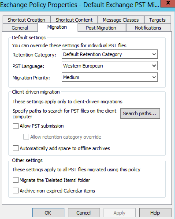Go to the Targets tab
The width and height of the screenshot is (175, 219).
coord(157,20)
